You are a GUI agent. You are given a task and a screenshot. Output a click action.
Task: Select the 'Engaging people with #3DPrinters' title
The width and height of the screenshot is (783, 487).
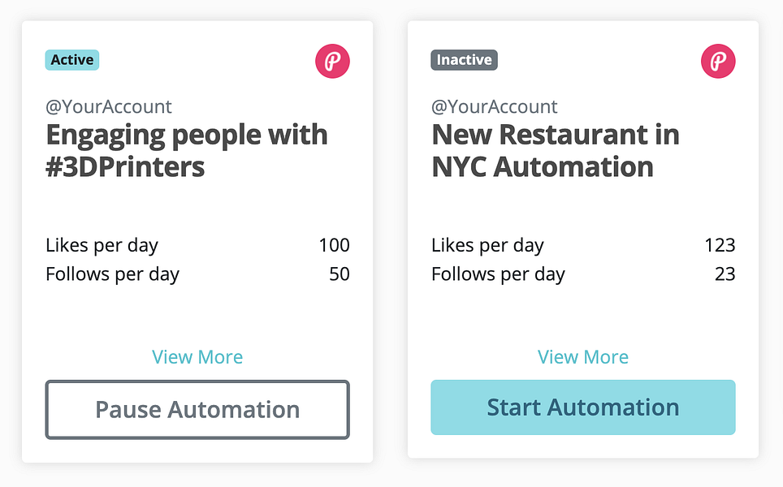tap(187, 150)
